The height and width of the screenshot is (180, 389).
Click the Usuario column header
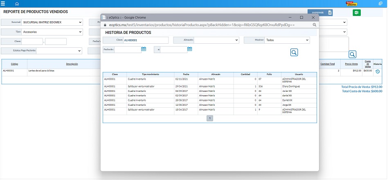pyautogui.click(x=299, y=74)
